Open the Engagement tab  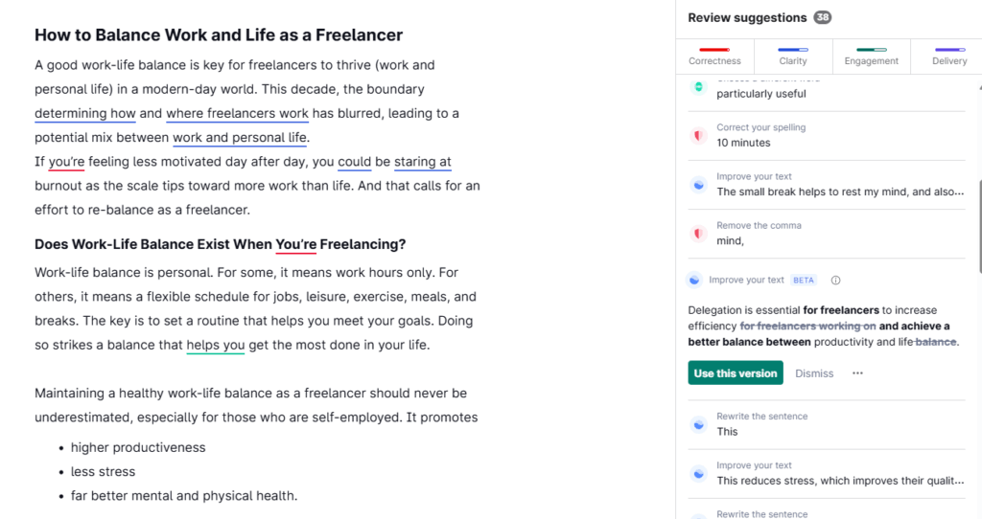point(871,56)
